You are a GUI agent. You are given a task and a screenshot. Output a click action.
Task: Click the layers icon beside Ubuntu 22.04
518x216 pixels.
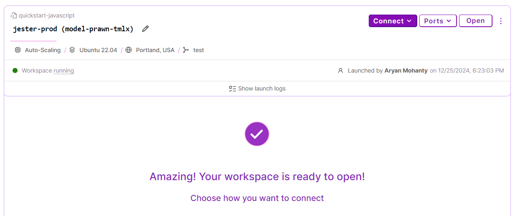(x=72, y=50)
